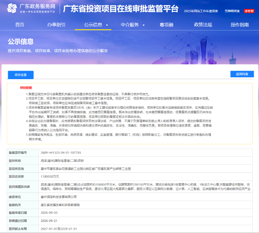Go to the 粤项融 page
259x233 pixels.
pos(166,25)
